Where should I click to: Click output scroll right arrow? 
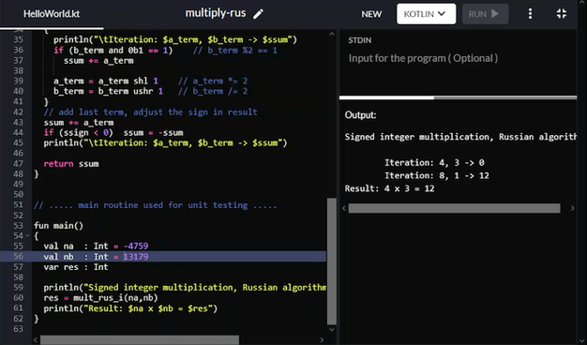(x=572, y=208)
